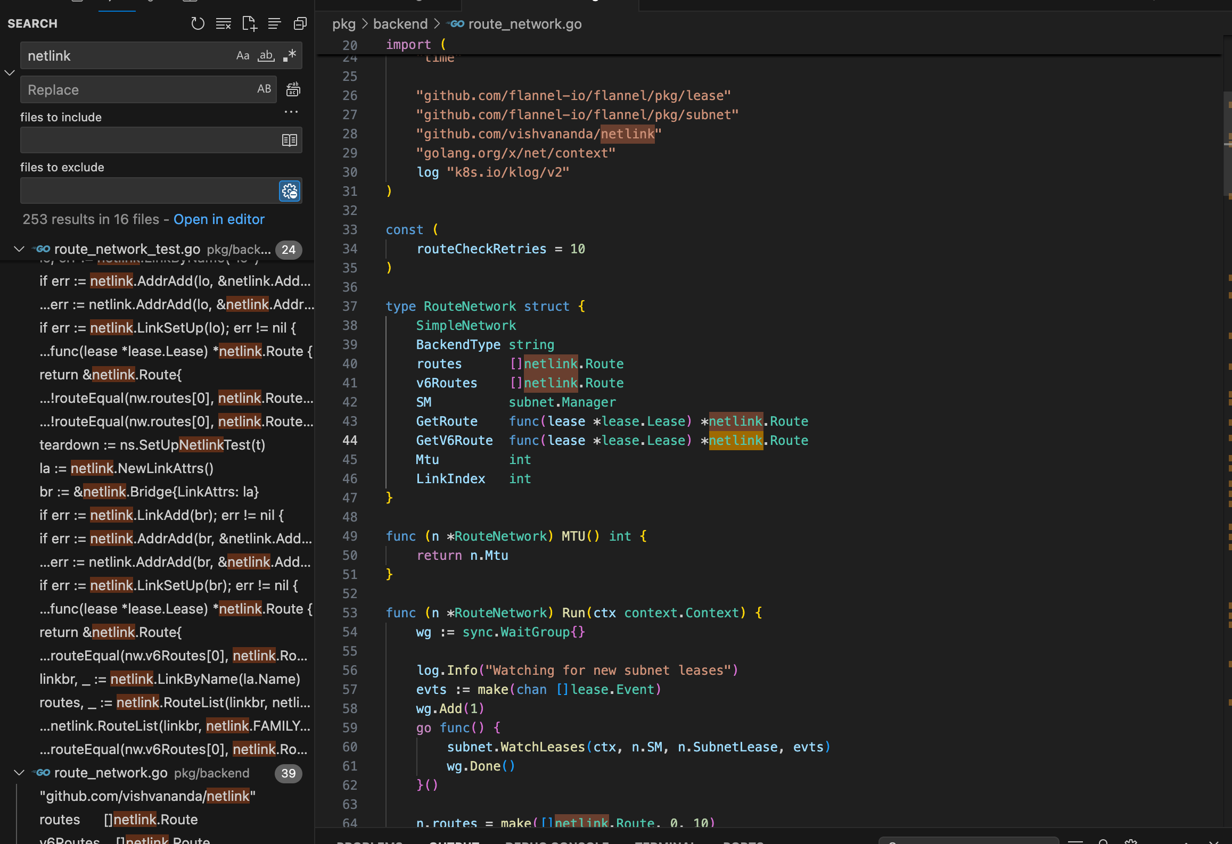Click the route_network.go breadcrumb item
The width and height of the screenshot is (1232, 844).
(x=524, y=24)
